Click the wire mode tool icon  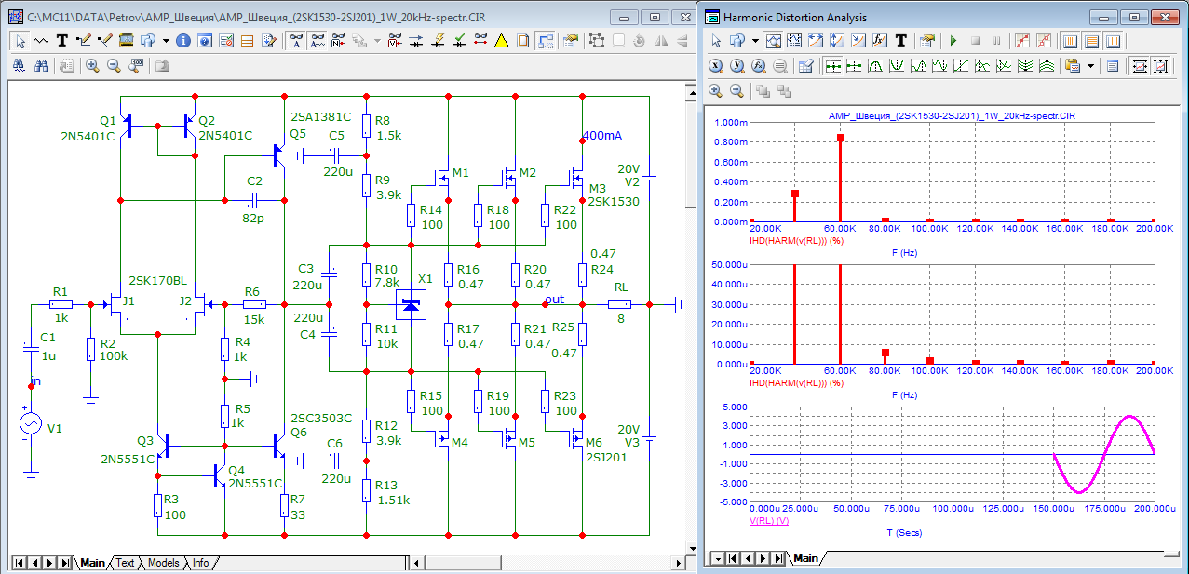(84, 41)
